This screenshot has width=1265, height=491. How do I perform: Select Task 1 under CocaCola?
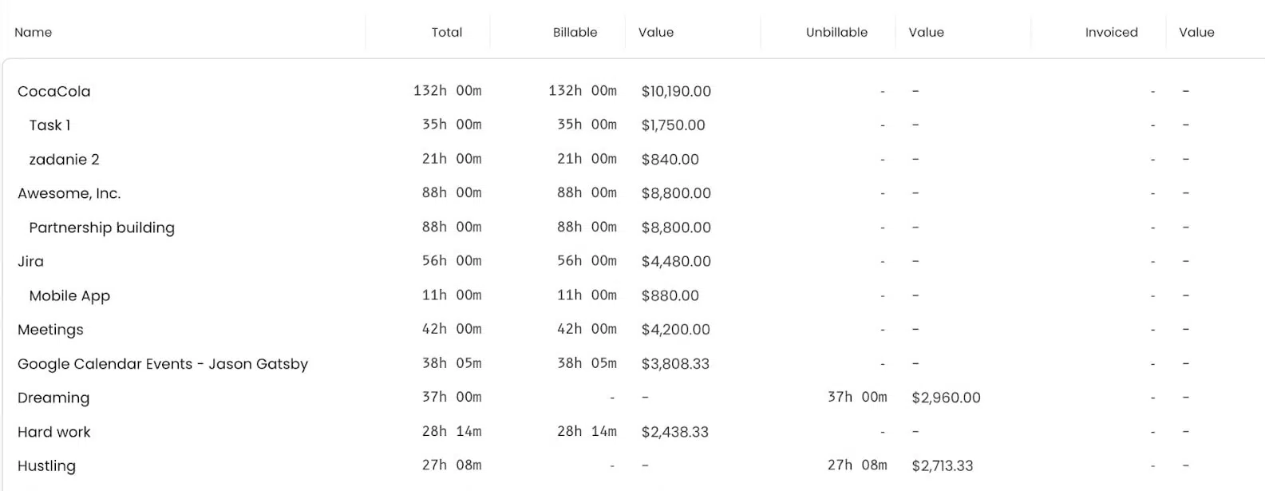49,125
